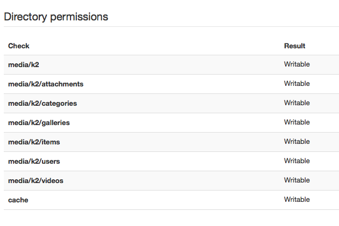339x226 pixels.
Task: Select the Result column header
Action: [x=294, y=46]
